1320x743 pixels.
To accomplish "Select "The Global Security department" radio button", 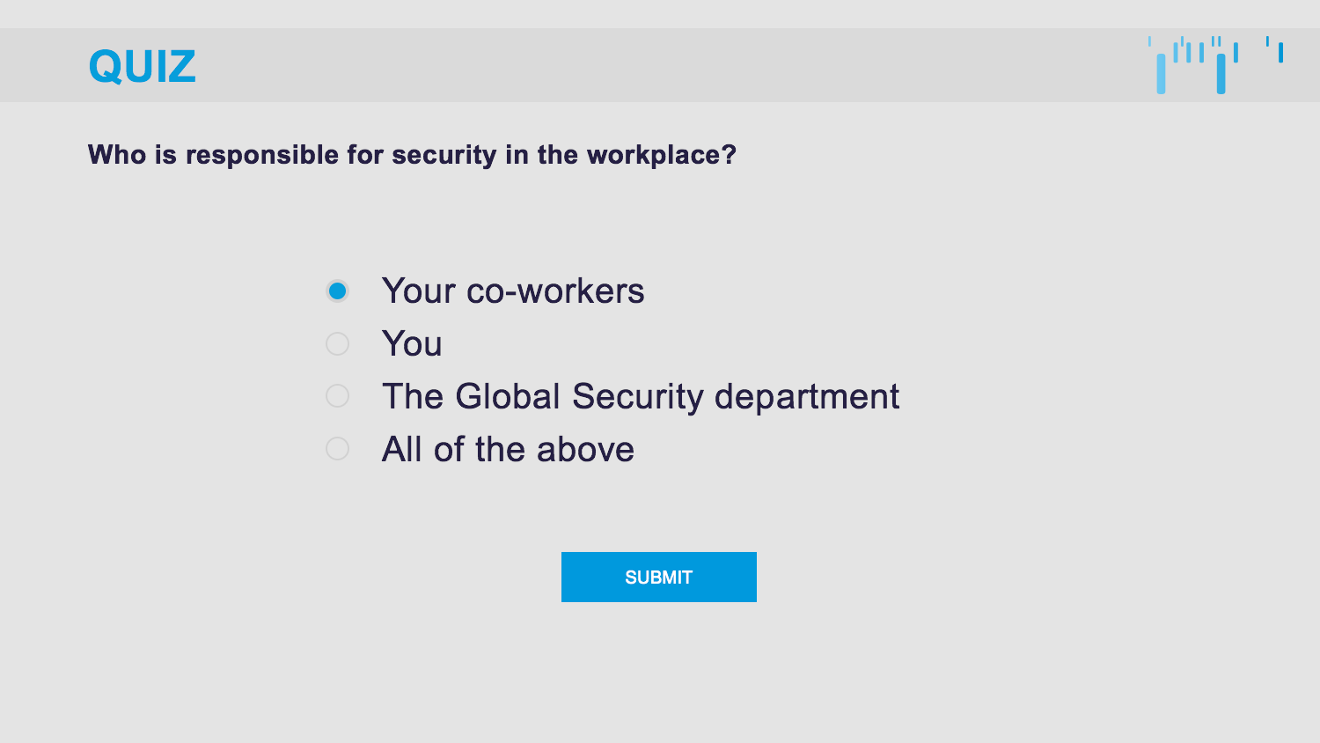I will pos(337,396).
